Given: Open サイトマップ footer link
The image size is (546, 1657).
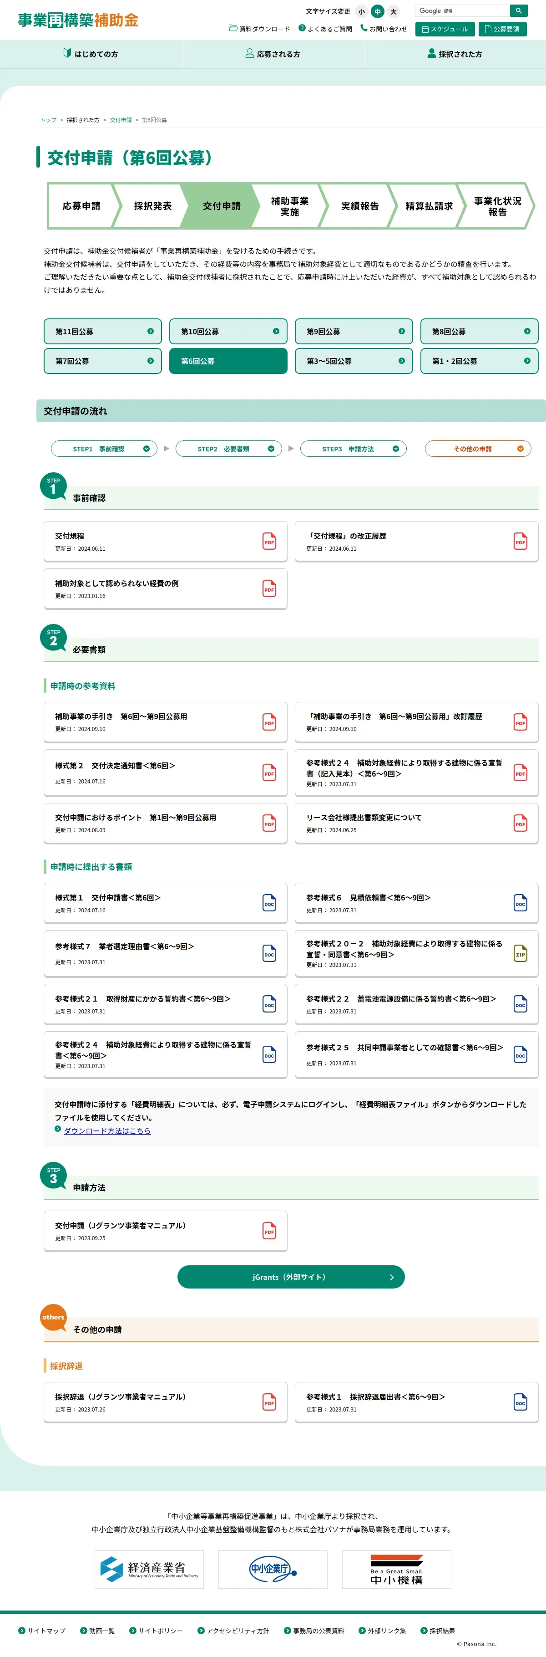Looking at the screenshot, I should (42, 1631).
